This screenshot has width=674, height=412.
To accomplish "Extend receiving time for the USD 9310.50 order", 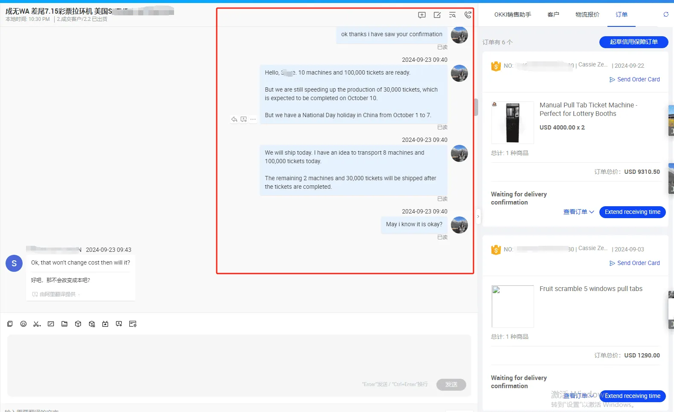I will click(x=632, y=212).
